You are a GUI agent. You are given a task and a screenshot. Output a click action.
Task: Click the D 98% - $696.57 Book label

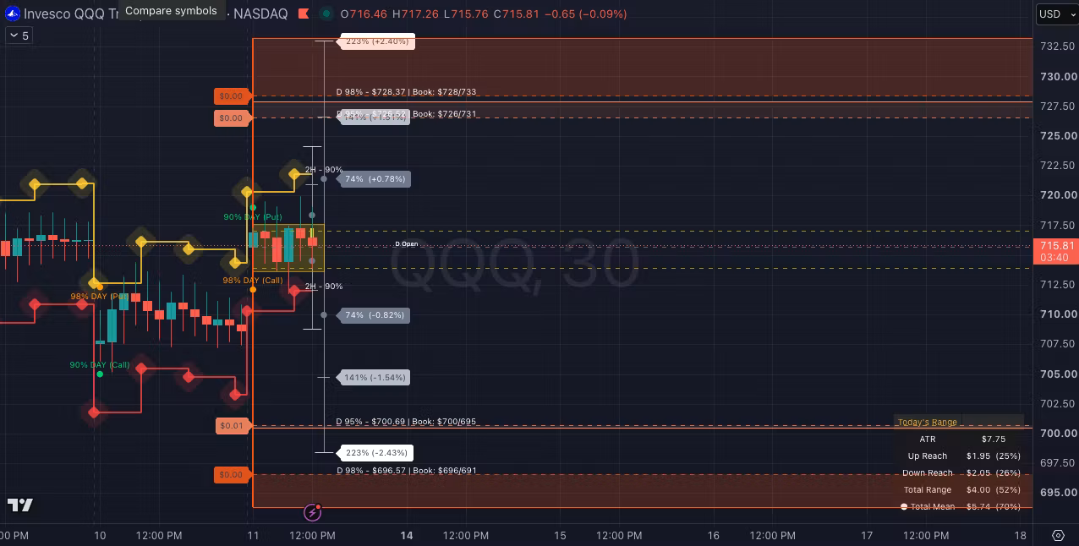click(x=406, y=470)
